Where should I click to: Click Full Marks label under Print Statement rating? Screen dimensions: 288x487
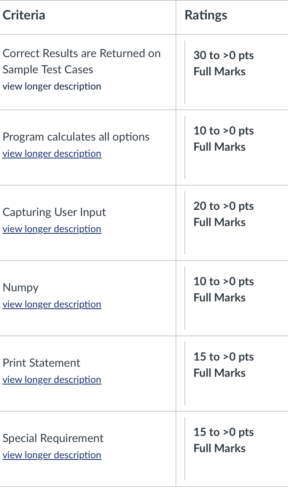(219, 373)
